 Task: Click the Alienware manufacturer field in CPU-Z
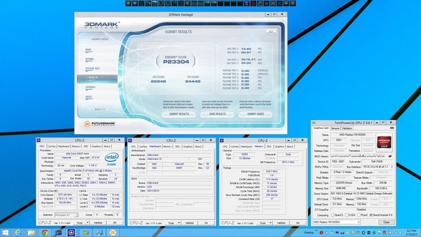[x=179, y=155]
